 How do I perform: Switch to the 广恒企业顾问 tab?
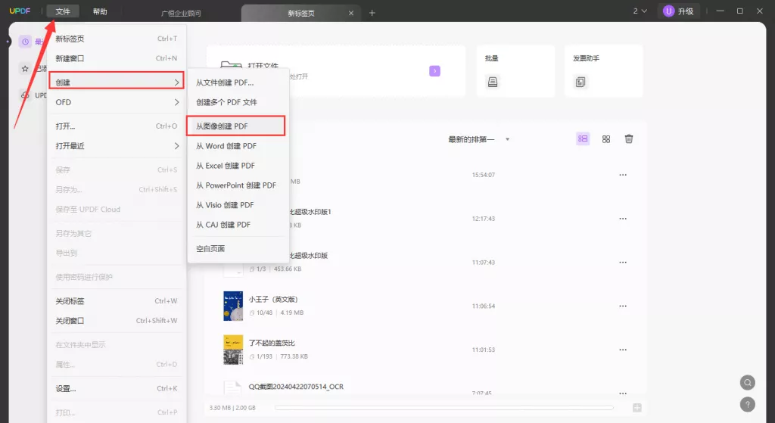[181, 14]
